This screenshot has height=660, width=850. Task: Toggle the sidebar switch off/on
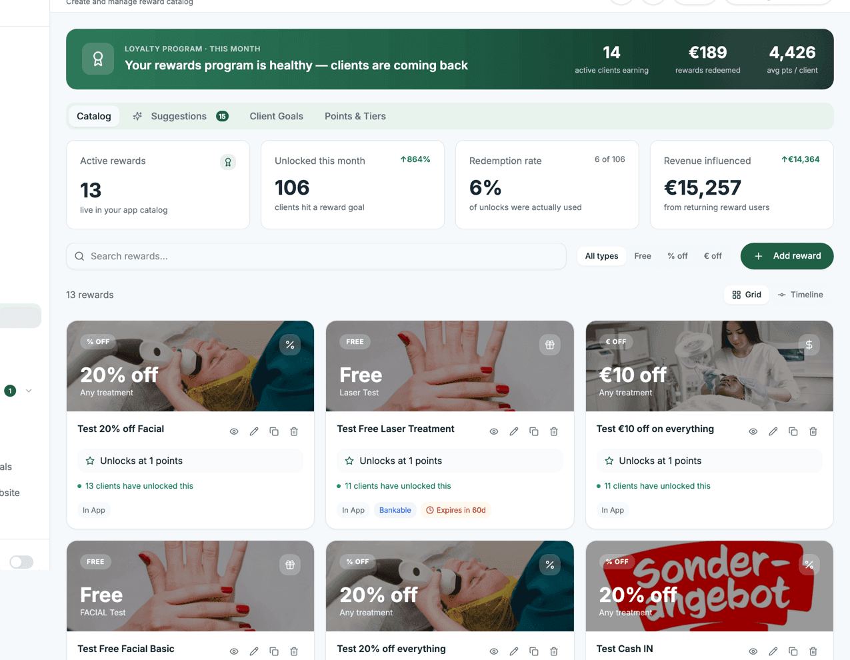pyautogui.click(x=21, y=562)
